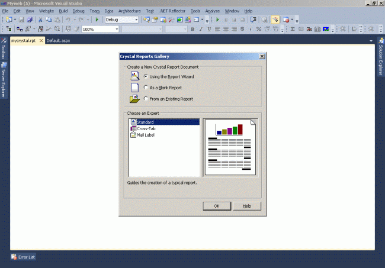
Task: Click the Percent format icon
Action: click(x=259, y=29)
